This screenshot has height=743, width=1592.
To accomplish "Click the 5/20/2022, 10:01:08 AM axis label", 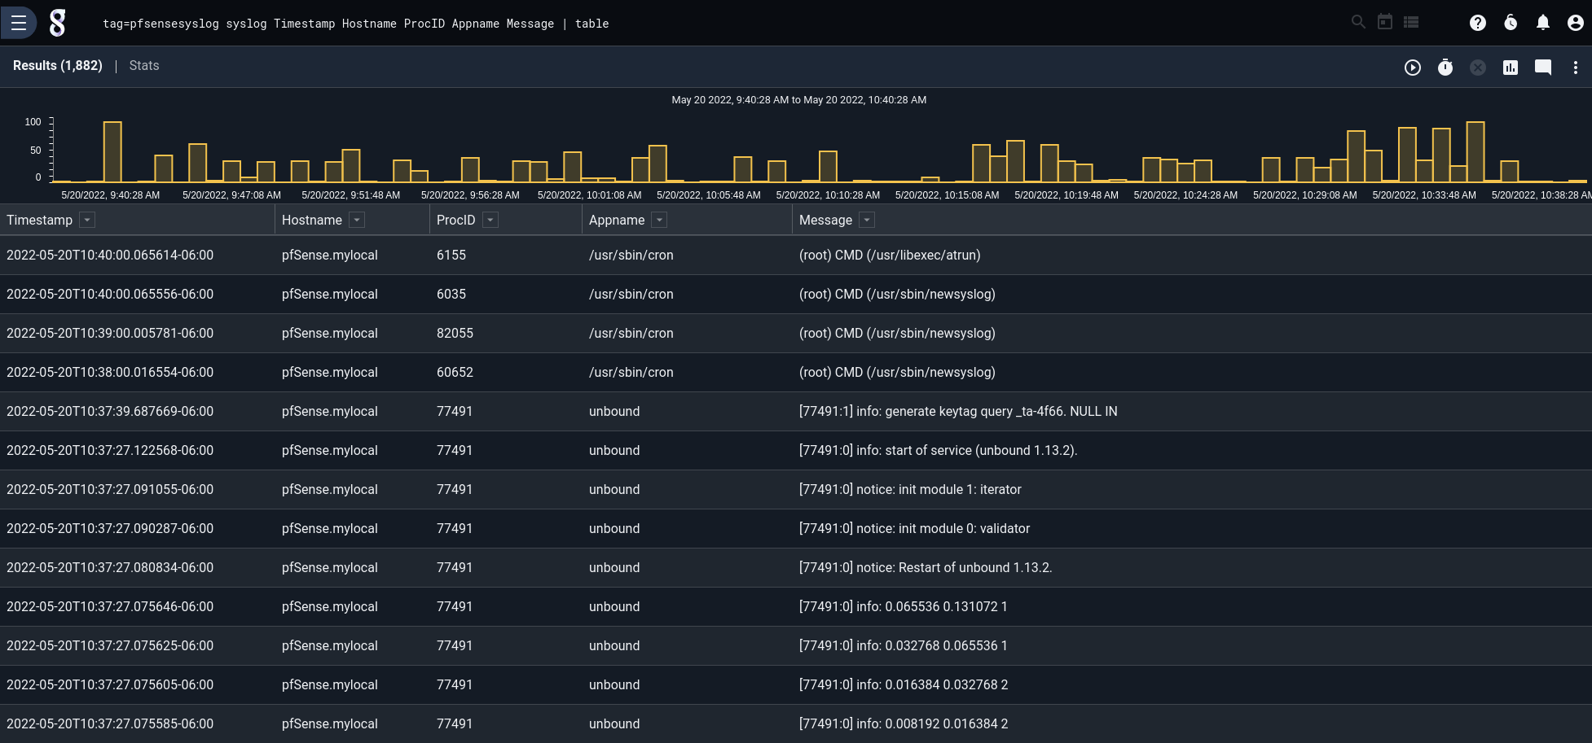I will coord(589,194).
